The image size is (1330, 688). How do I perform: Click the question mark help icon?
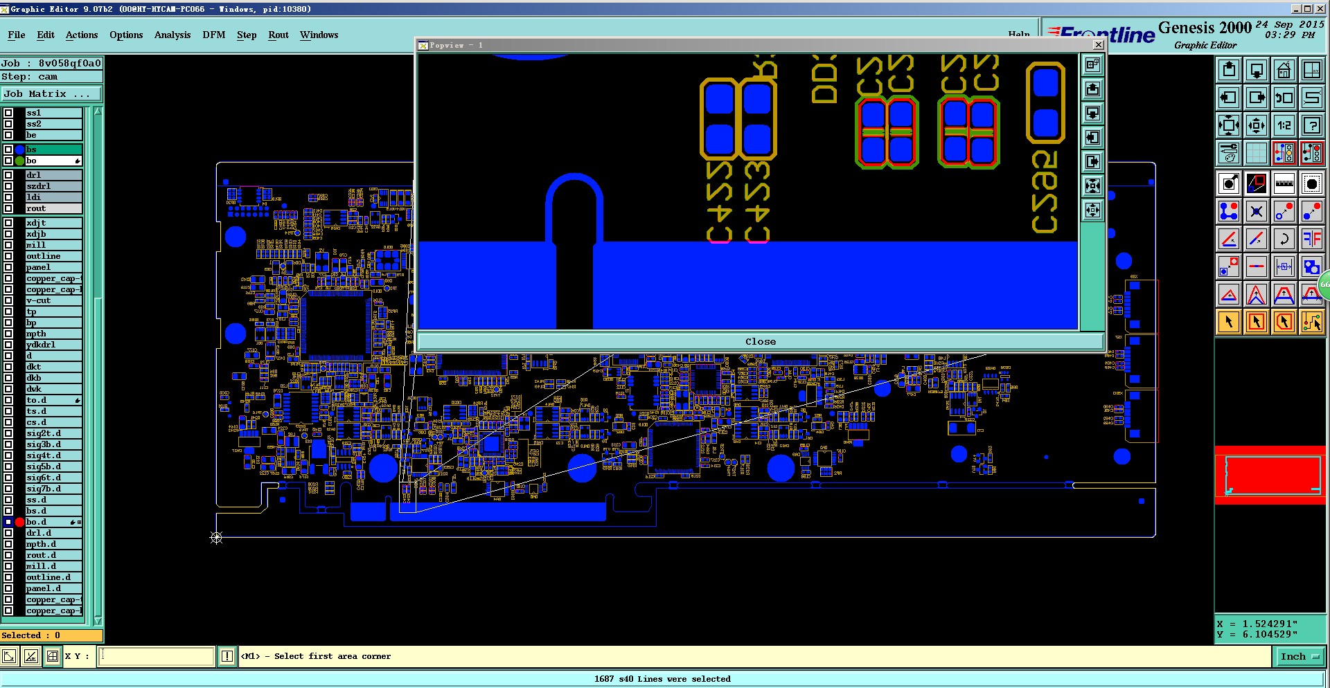coord(1312,125)
